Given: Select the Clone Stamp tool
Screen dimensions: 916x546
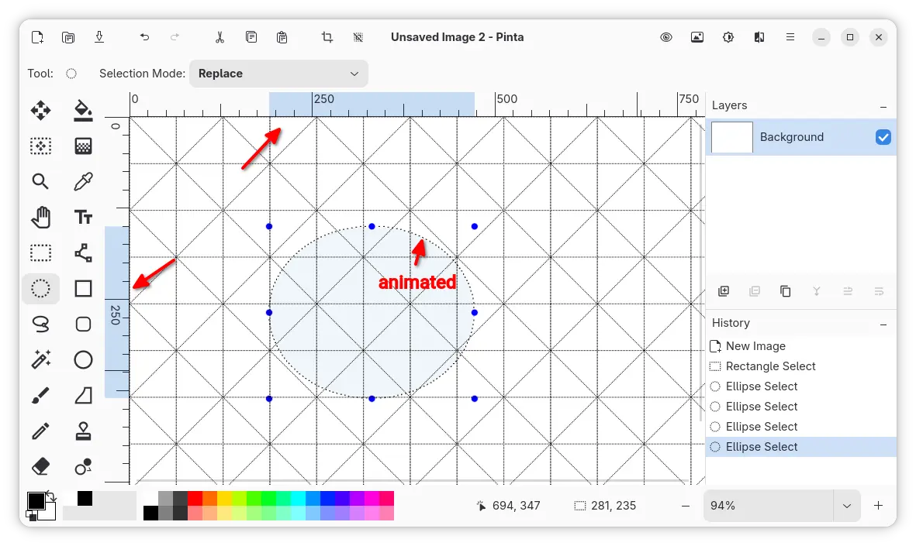Looking at the screenshot, I should pyautogui.click(x=83, y=431).
